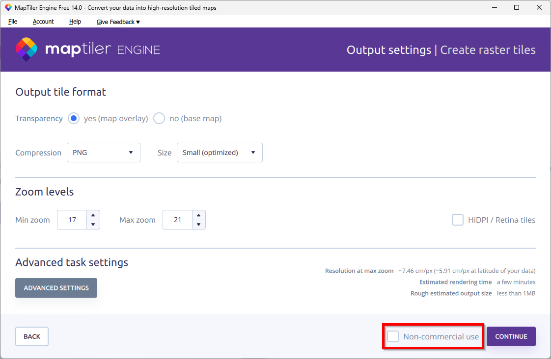Click the CONTINUE button
551x359 pixels.
tap(511, 336)
